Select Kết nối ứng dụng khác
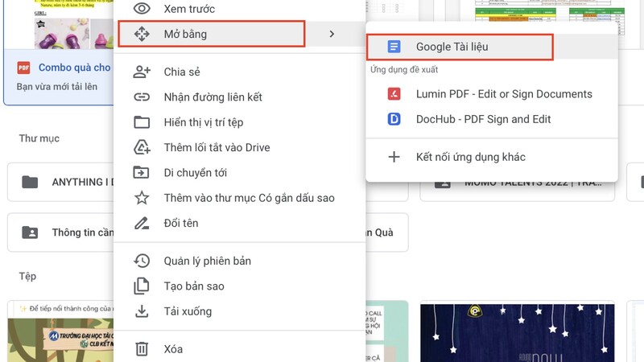Screen dimensions: 644x362 492,157
